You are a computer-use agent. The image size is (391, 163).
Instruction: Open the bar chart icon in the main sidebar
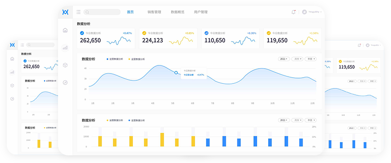(65, 47)
